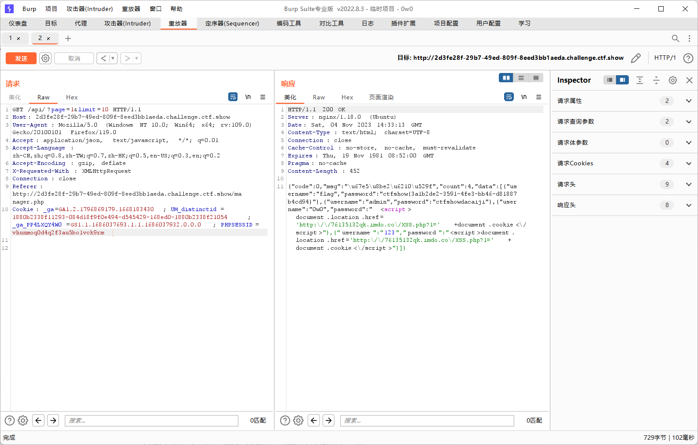Click the Send (发送) button
The height and width of the screenshot is (445, 698).
click(x=21, y=58)
